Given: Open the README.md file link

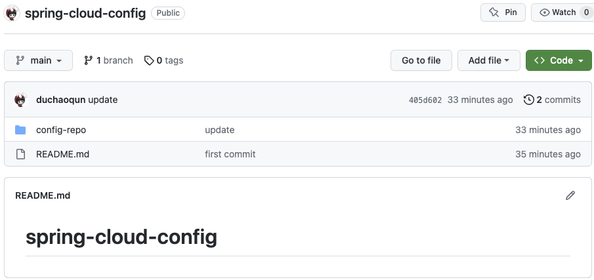Looking at the screenshot, I should (x=62, y=154).
